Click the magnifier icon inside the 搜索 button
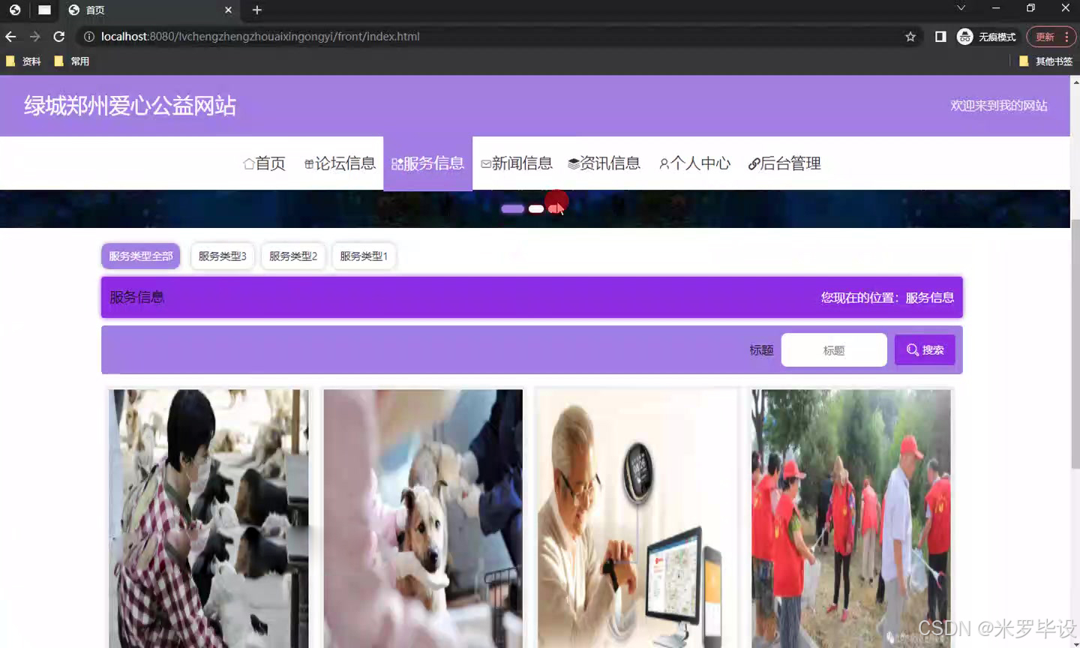 [x=912, y=349]
